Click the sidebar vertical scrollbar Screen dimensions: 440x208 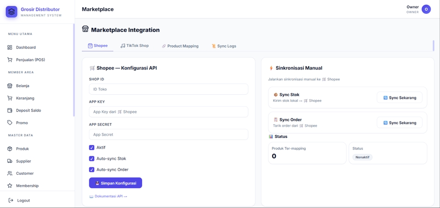(x=74, y=70)
